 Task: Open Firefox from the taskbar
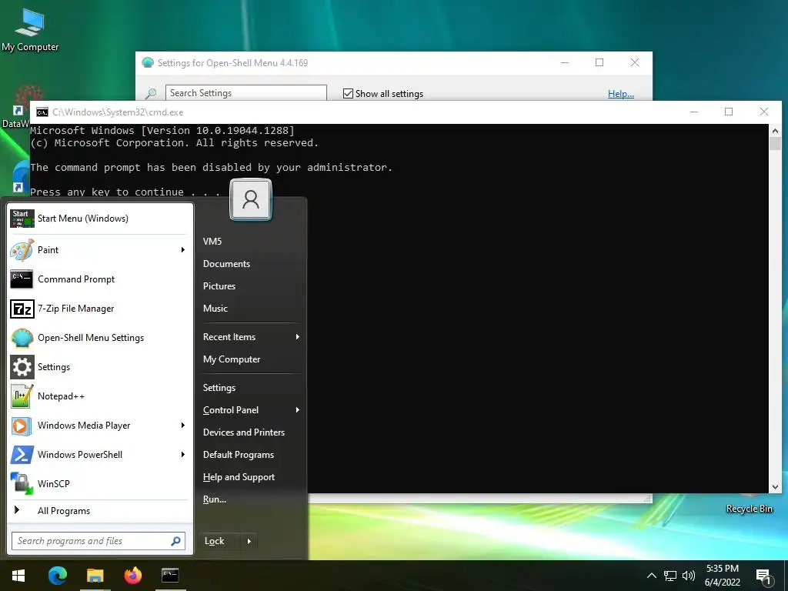tap(132, 576)
